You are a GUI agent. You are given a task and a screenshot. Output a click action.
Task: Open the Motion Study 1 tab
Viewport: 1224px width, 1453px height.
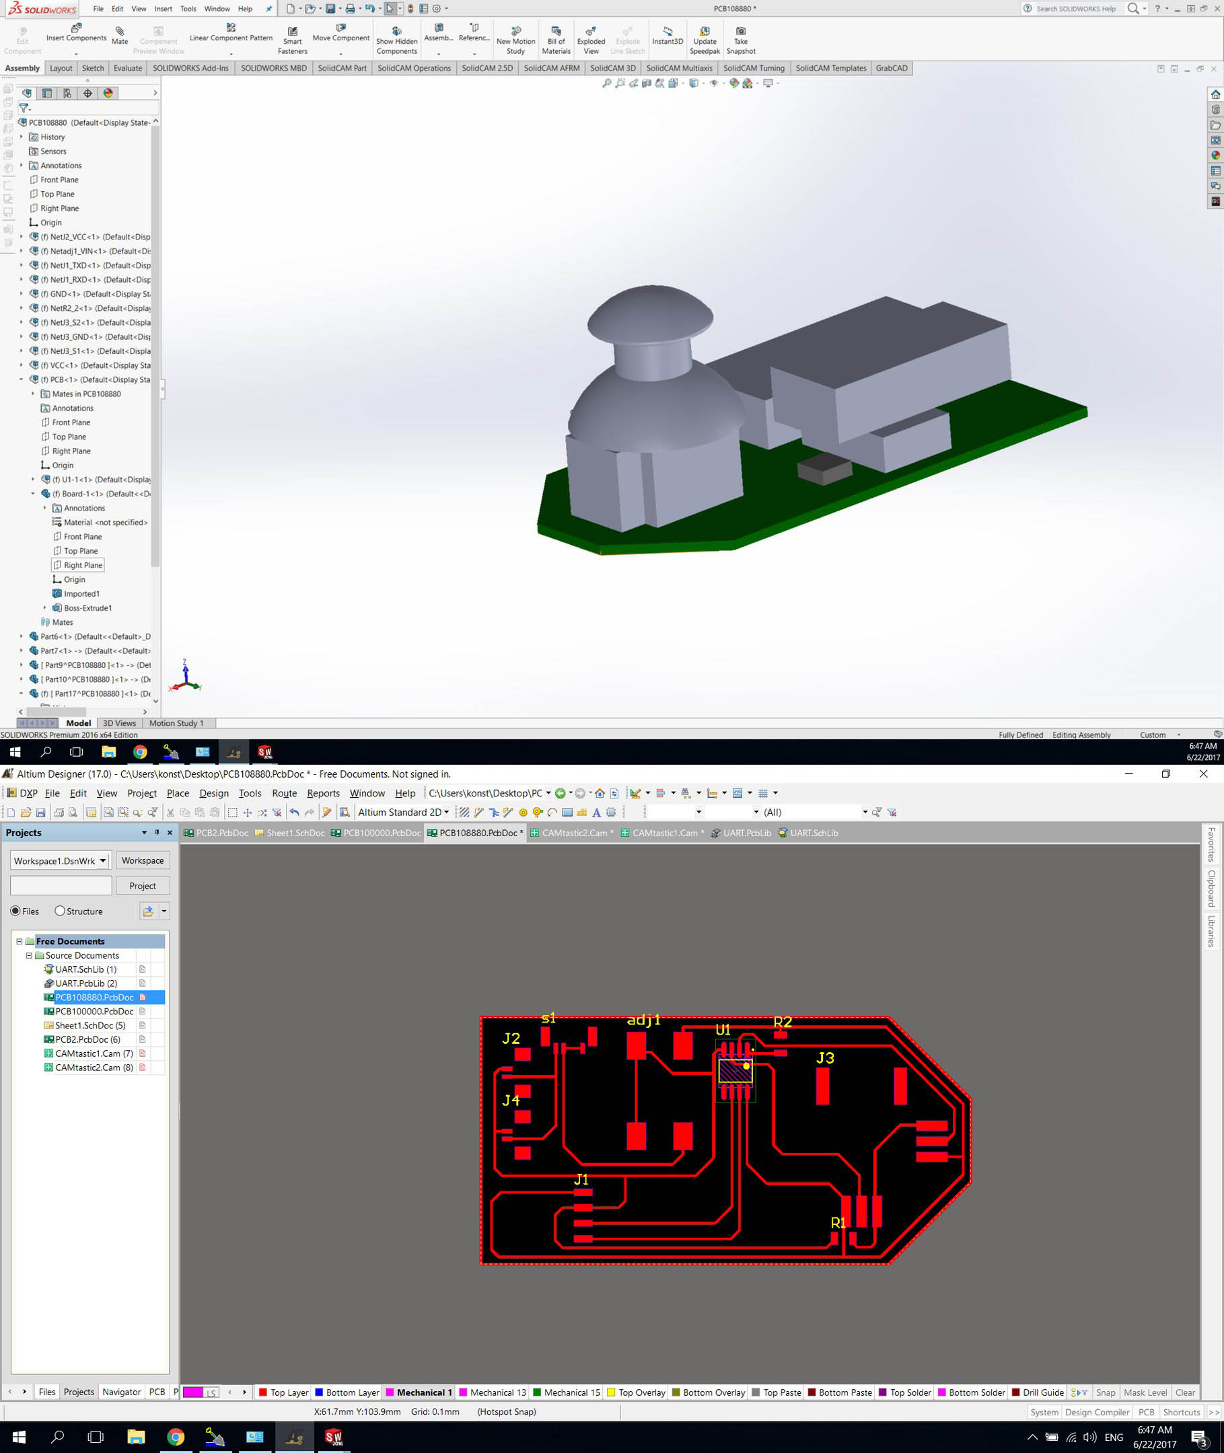(x=176, y=722)
